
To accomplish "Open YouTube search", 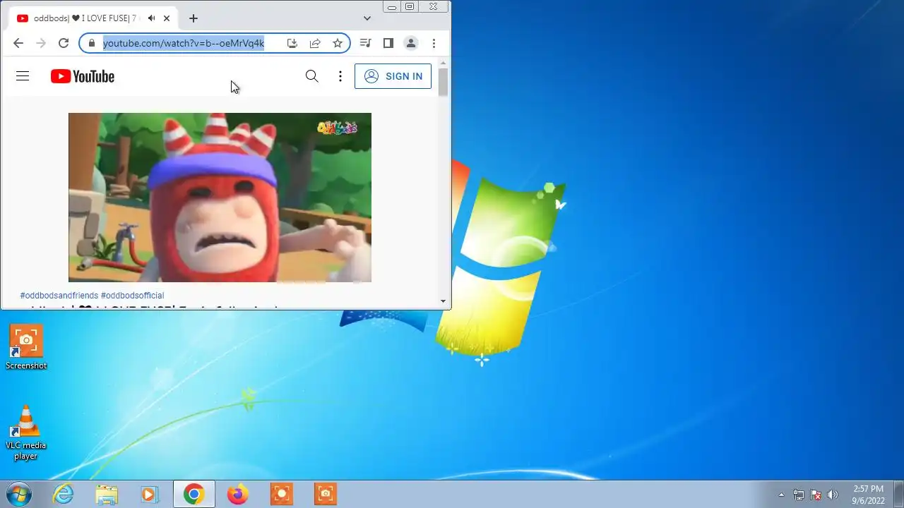I will click(x=311, y=76).
